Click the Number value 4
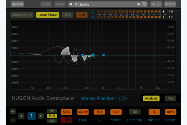This screenshot has width=187, height=125. [x=154, y=112]
